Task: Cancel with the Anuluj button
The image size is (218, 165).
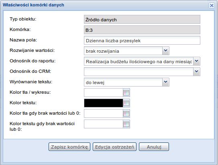Action: pyautogui.click(x=154, y=147)
